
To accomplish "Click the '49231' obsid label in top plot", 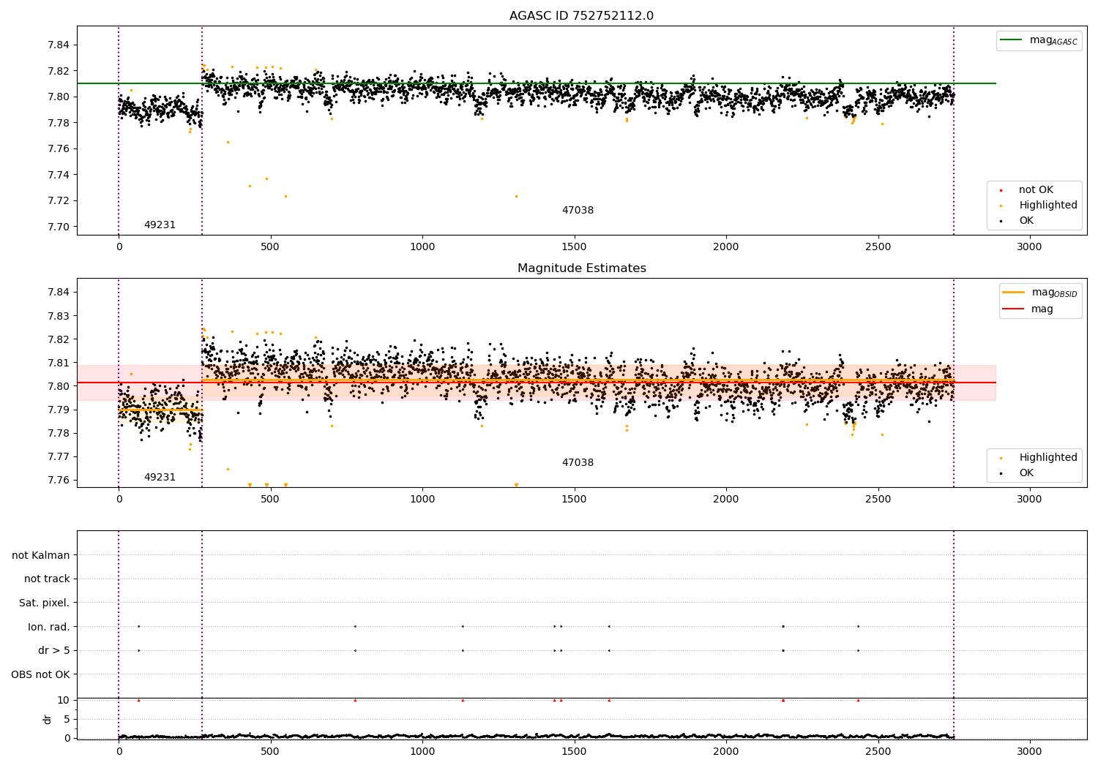I will [160, 225].
